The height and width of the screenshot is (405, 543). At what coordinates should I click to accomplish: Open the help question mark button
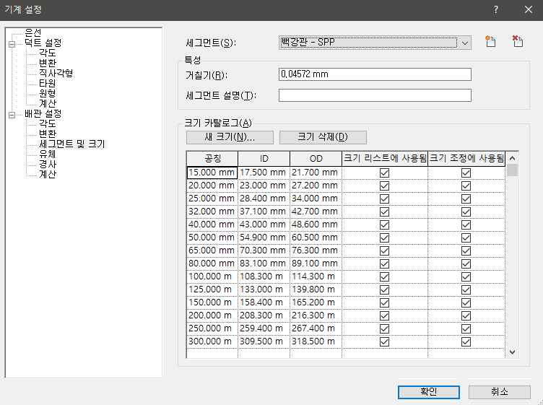[x=496, y=9]
